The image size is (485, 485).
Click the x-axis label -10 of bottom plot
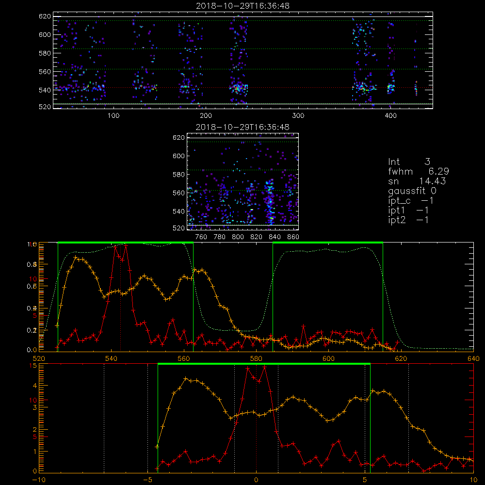39,480
